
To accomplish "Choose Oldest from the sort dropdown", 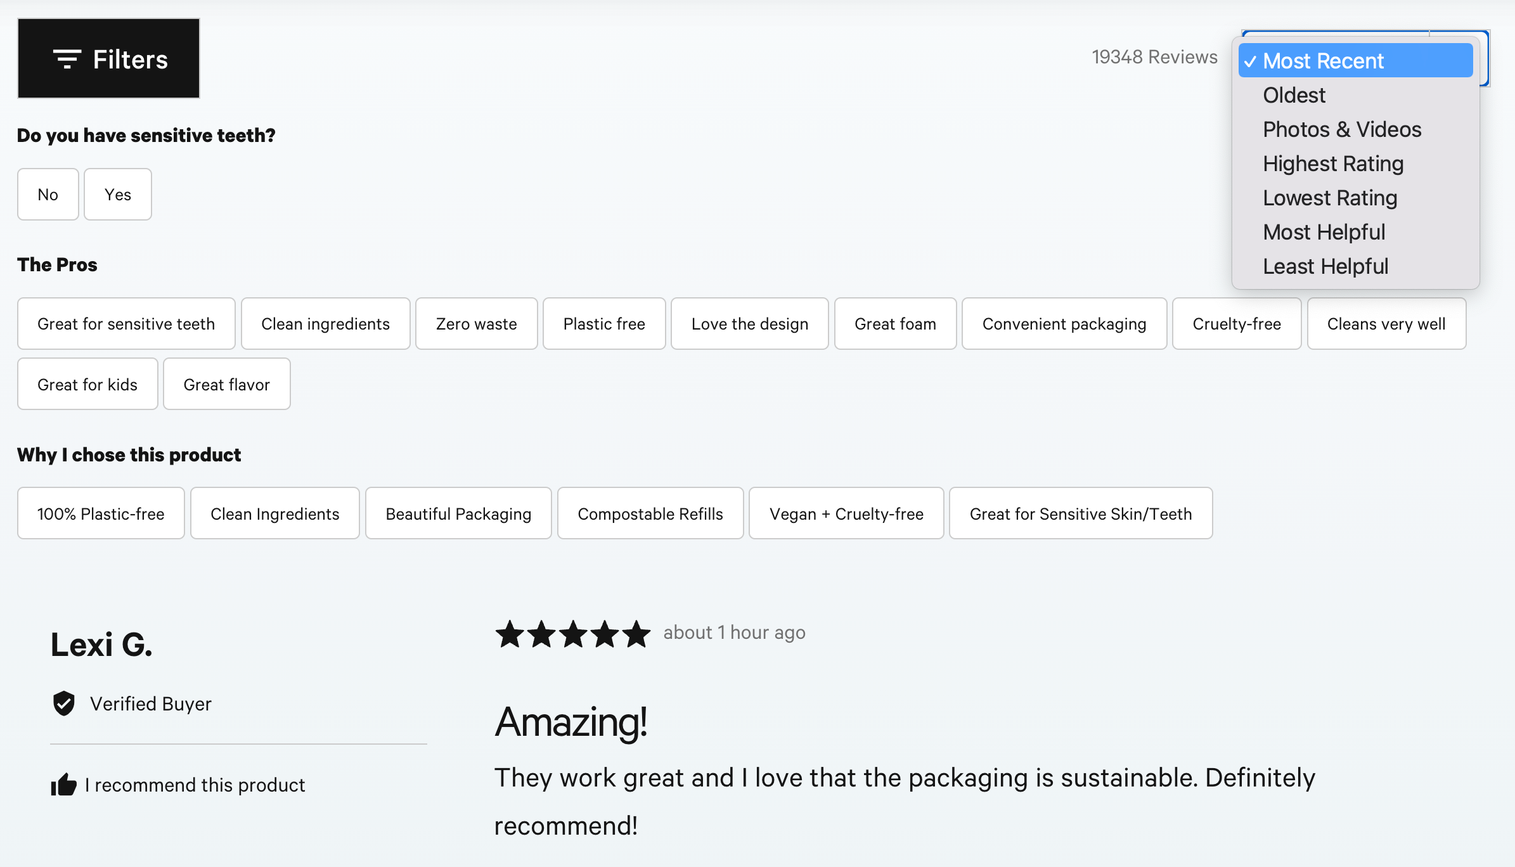I will click(x=1294, y=95).
